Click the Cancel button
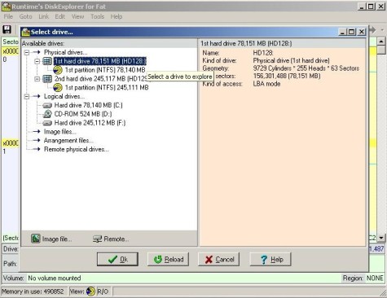 [x=219, y=259]
